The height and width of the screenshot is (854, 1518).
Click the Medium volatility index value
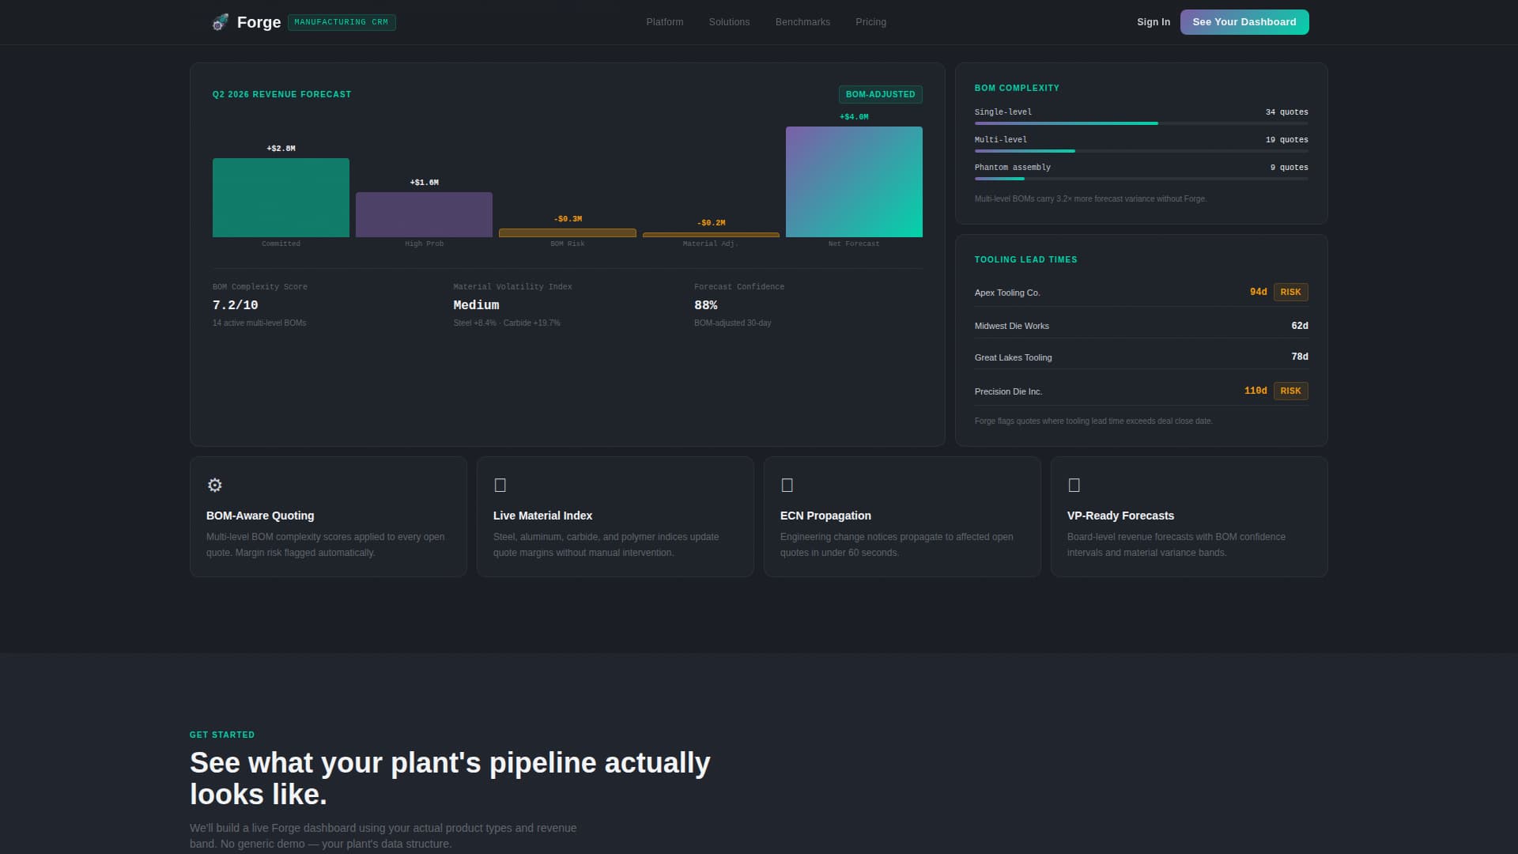476,305
